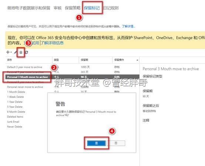Open the 审核 tab

pyautogui.click(x=57, y=8)
